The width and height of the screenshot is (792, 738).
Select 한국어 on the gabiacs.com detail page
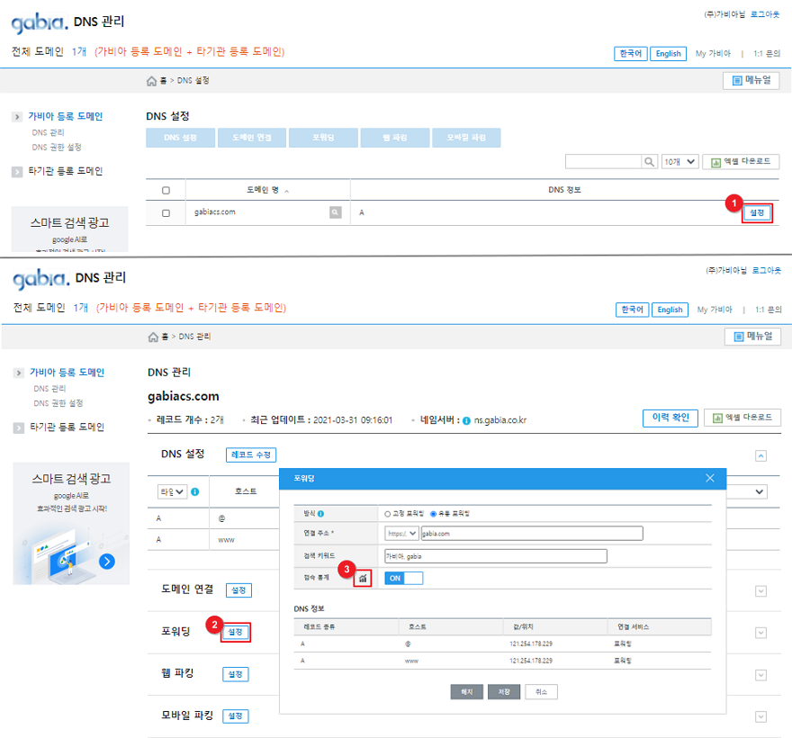click(x=633, y=310)
